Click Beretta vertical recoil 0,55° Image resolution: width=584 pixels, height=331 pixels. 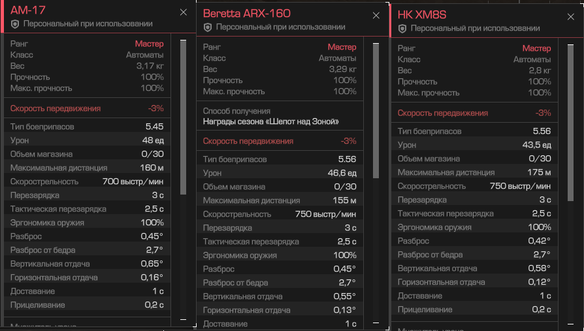pos(344,296)
